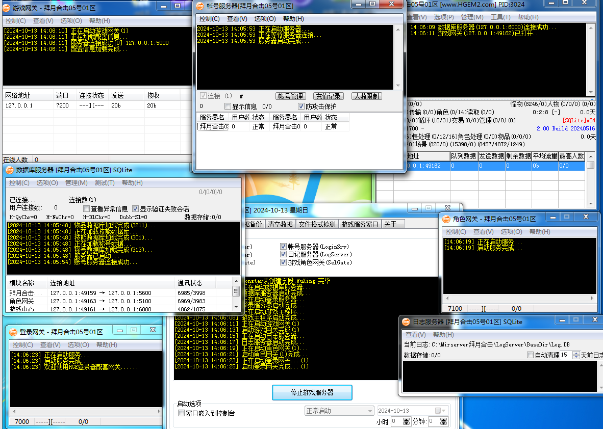This screenshot has height=429, width=603.
Task: Open 帐号管理 in account server
Action: click(x=290, y=96)
